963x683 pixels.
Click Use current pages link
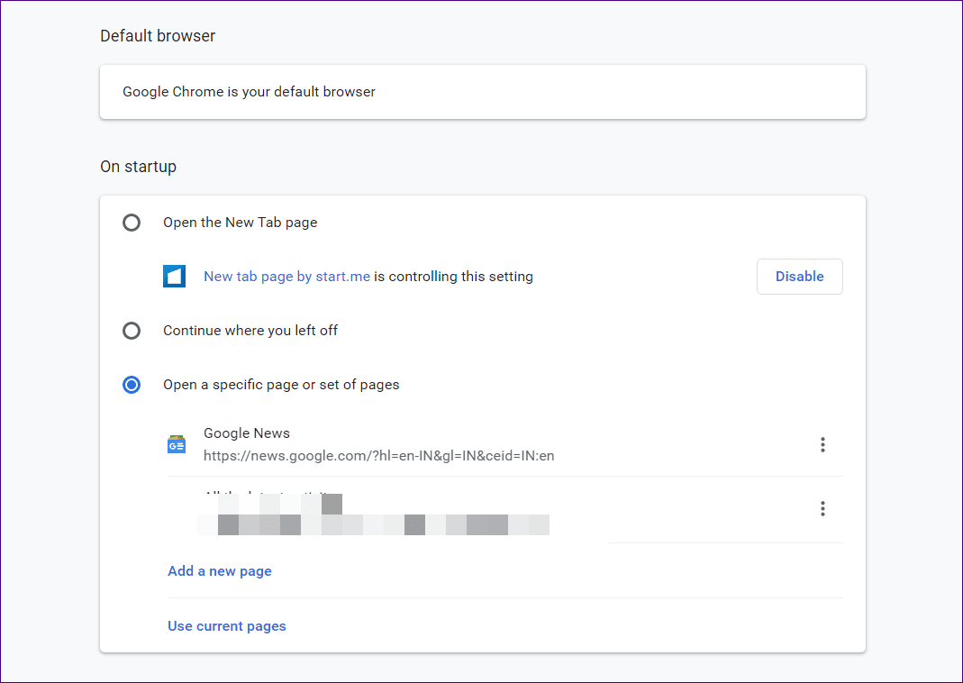(x=227, y=626)
